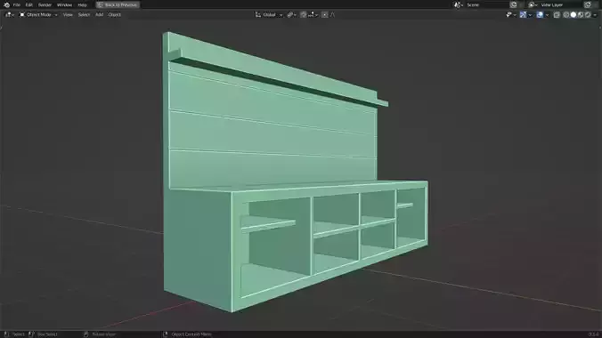602x338 pixels.
Task: Toggle viewport gizmos
Action: (523, 14)
